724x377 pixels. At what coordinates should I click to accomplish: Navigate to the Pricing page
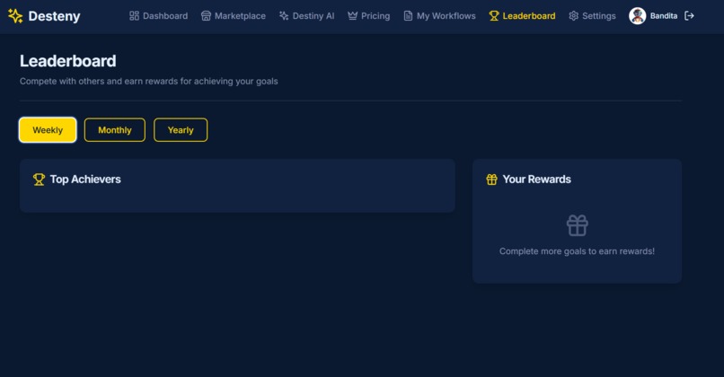368,15
